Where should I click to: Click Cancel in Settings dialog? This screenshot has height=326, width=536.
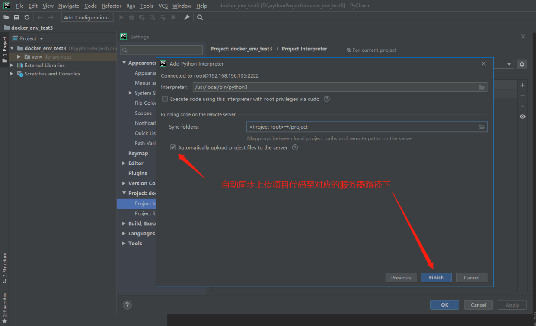tap(478, 305)
